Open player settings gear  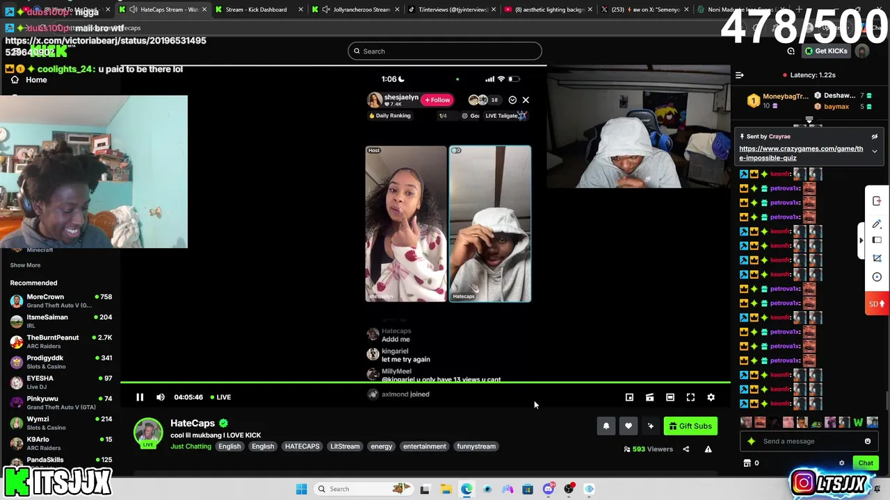click(711, 397)
